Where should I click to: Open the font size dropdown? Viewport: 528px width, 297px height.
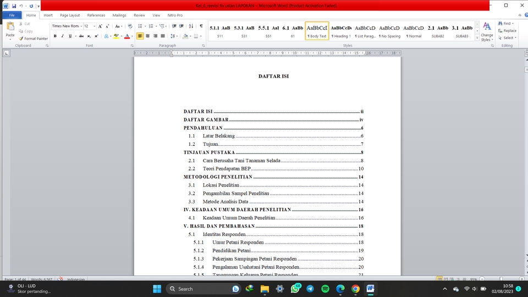pos(94,26)
